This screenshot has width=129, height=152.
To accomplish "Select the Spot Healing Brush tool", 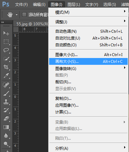I will pos(6,85).
